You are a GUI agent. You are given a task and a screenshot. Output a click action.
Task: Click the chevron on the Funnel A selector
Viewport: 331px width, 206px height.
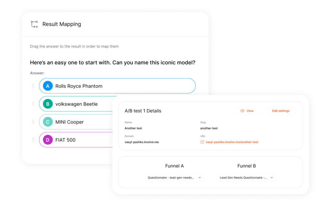[200, 177]
